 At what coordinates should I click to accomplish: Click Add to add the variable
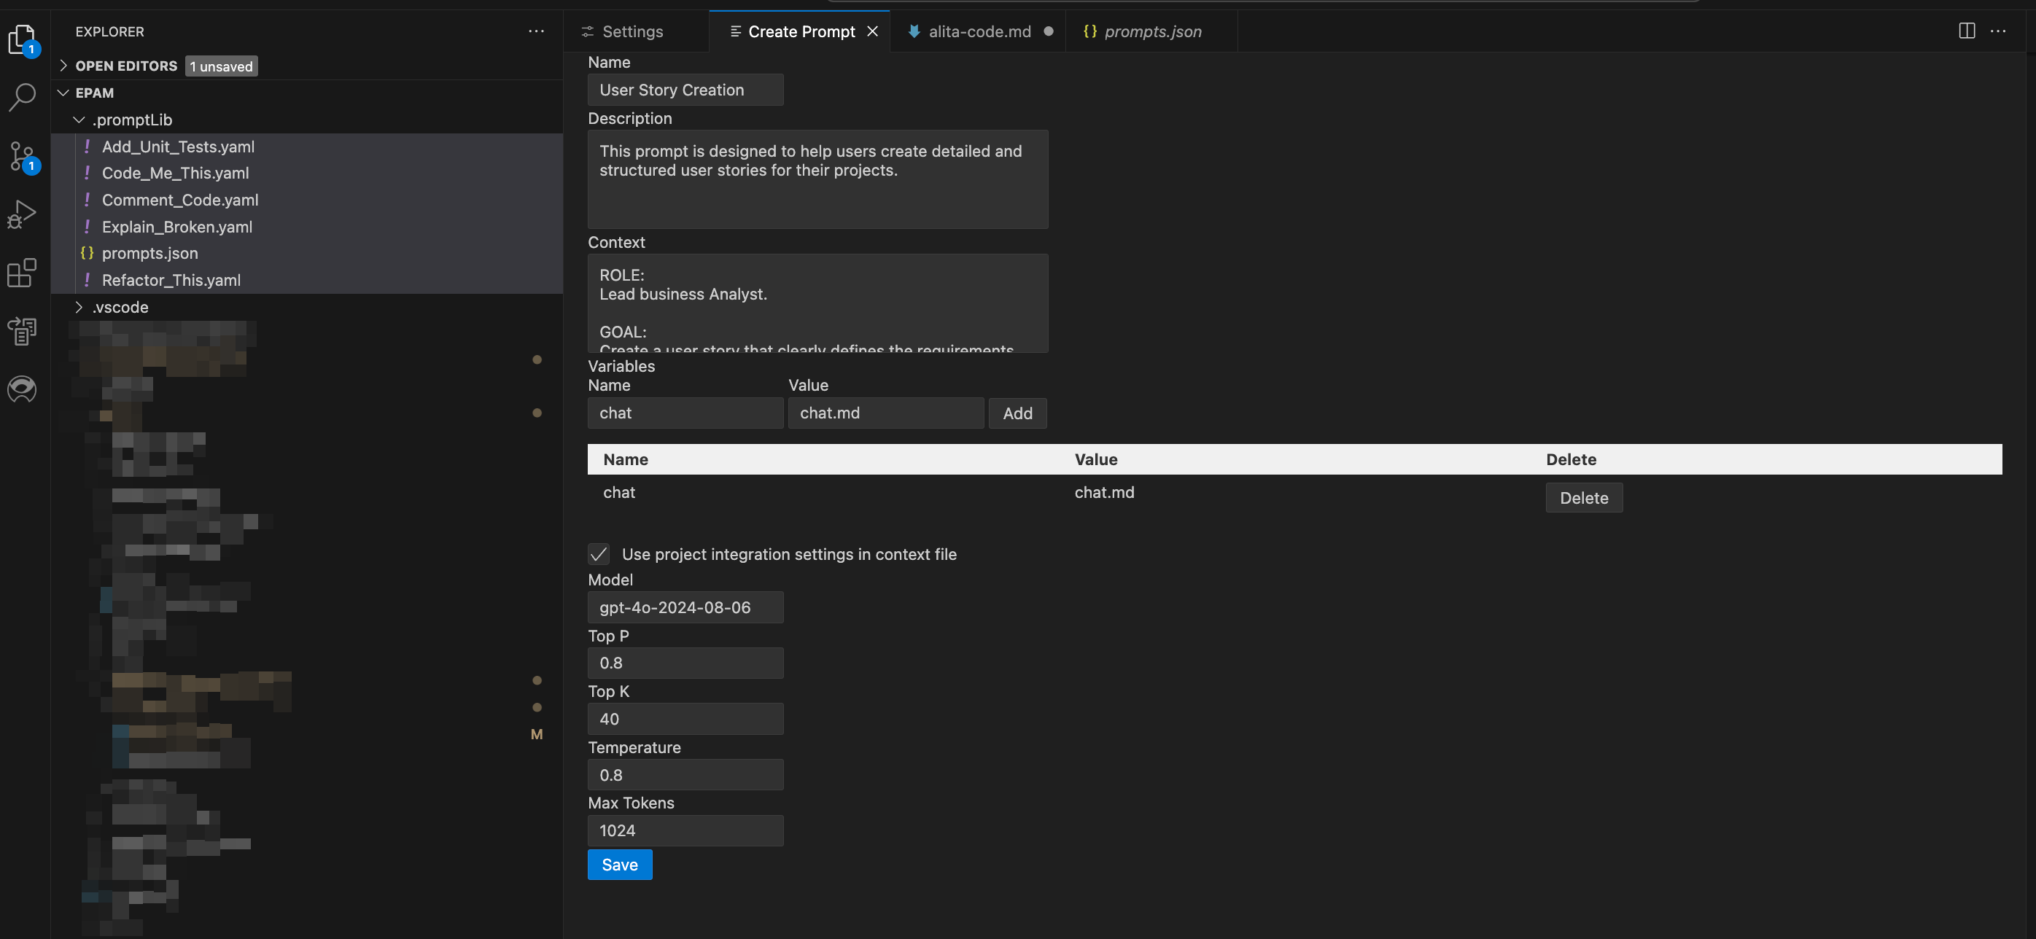(x=1017, y=413)
